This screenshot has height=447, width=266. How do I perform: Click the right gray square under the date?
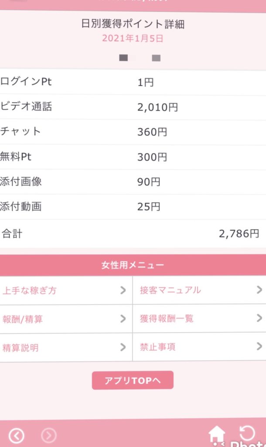tap(156, 58)
